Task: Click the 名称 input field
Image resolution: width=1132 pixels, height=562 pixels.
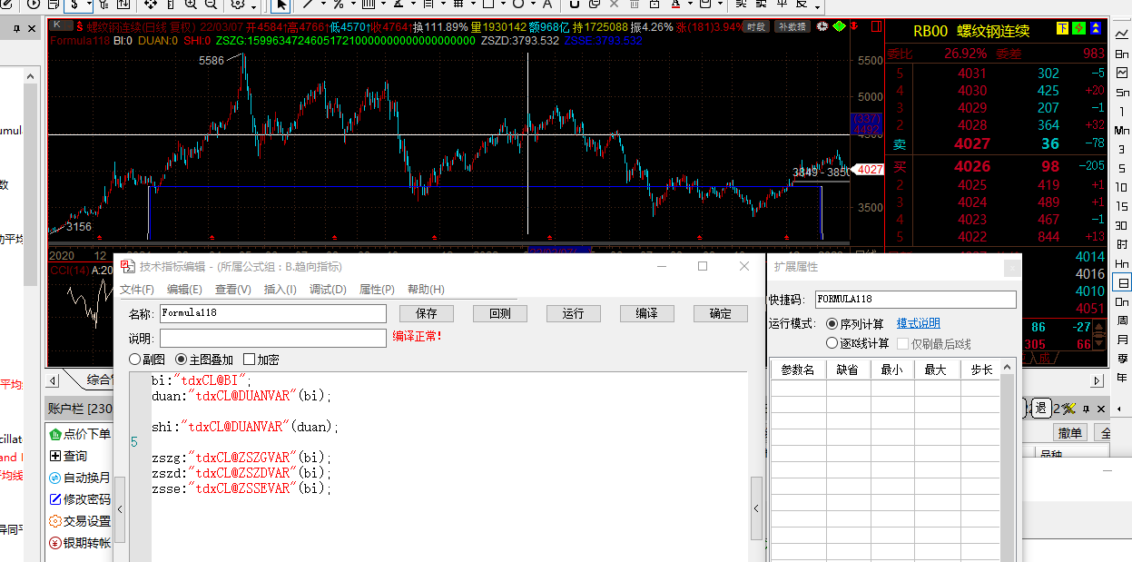Action: pos(273,313)
